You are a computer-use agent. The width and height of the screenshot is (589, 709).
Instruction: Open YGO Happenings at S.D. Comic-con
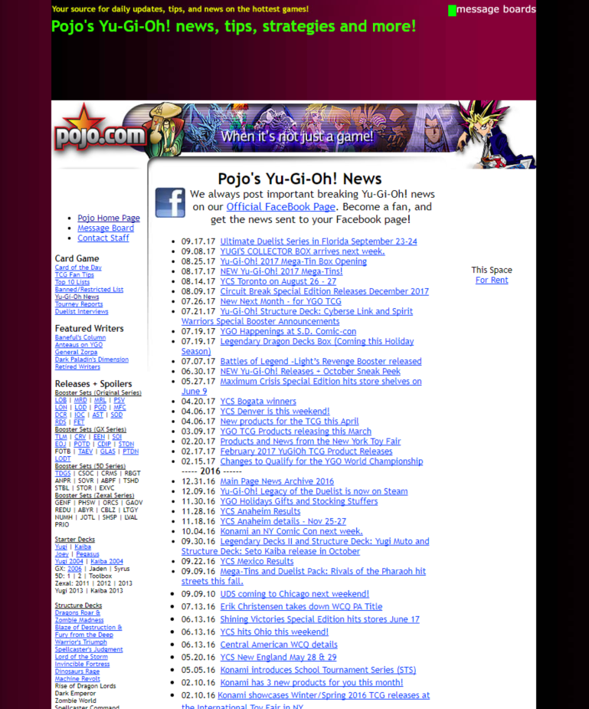pos(288,331)
